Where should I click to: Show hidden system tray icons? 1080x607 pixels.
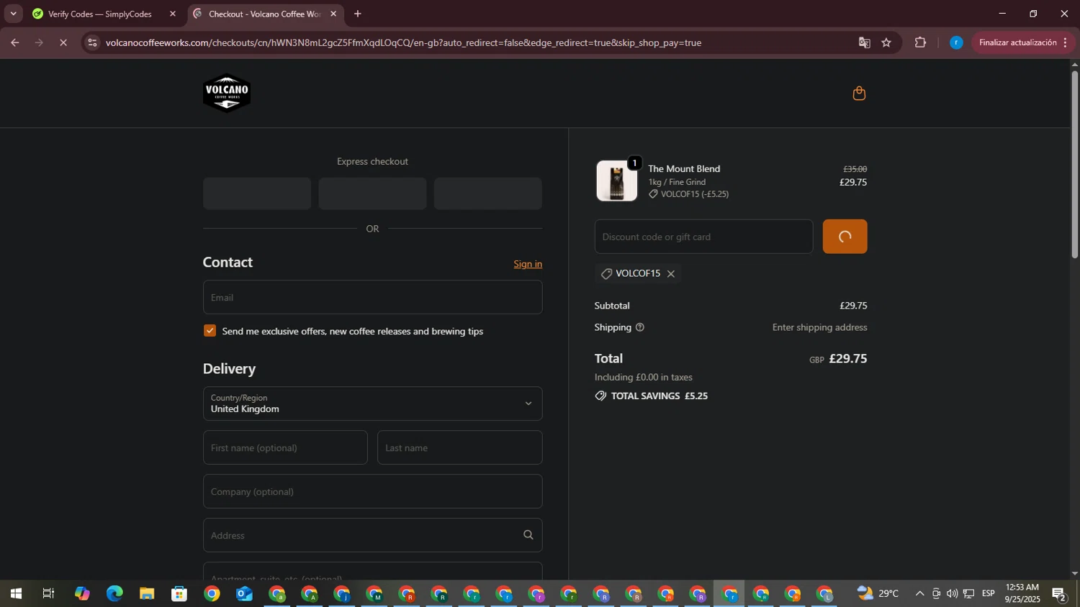(919, 593)
